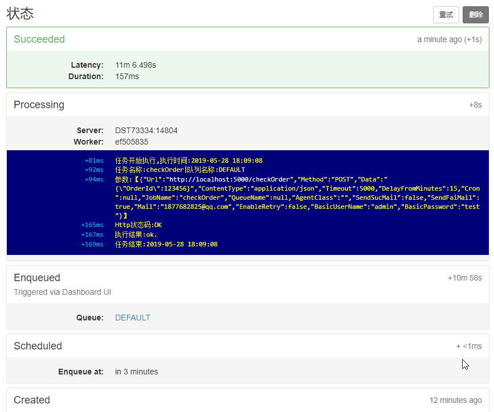The image size is (494, 412).
Task: Click the 'a minute ago (+1s)' timestamp
Action: (450, 39)
